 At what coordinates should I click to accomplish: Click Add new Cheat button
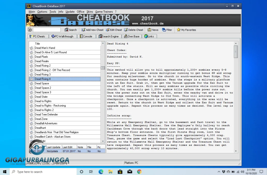[x=93, y=30]
